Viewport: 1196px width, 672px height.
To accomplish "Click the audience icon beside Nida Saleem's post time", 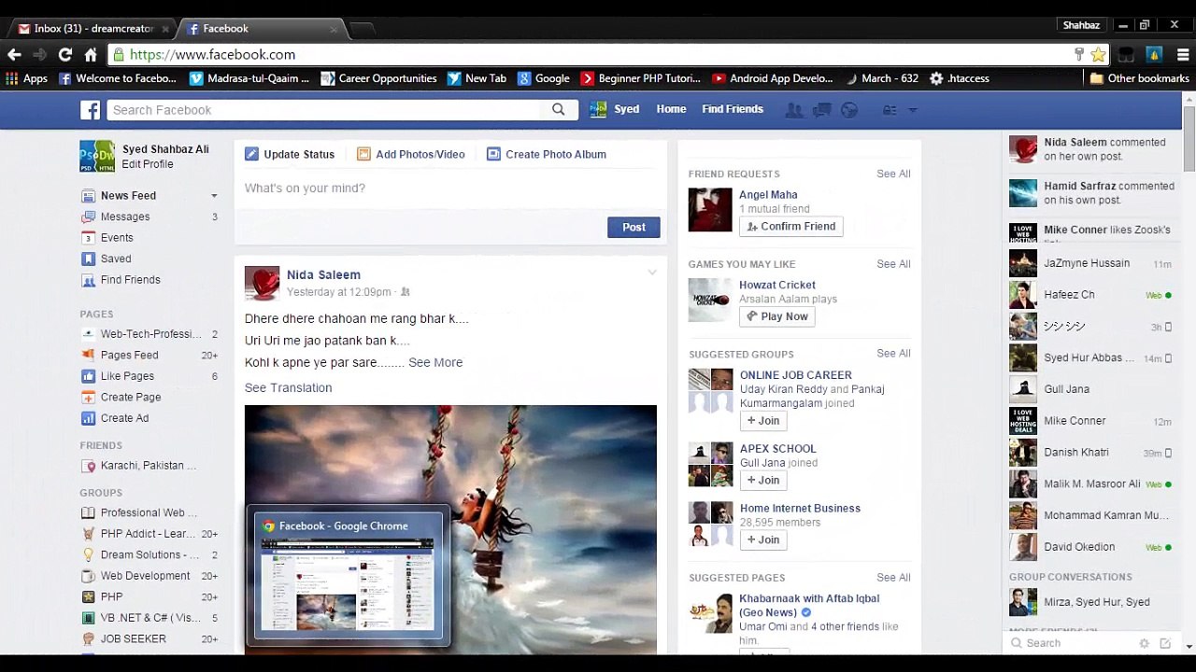I will pyautogui.click(x=406, y=292).
